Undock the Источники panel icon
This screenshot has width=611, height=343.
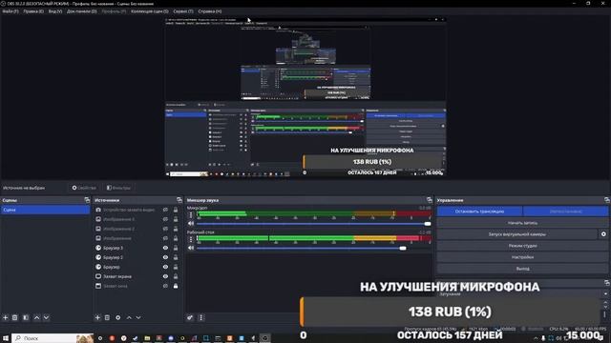coord(179,200)
